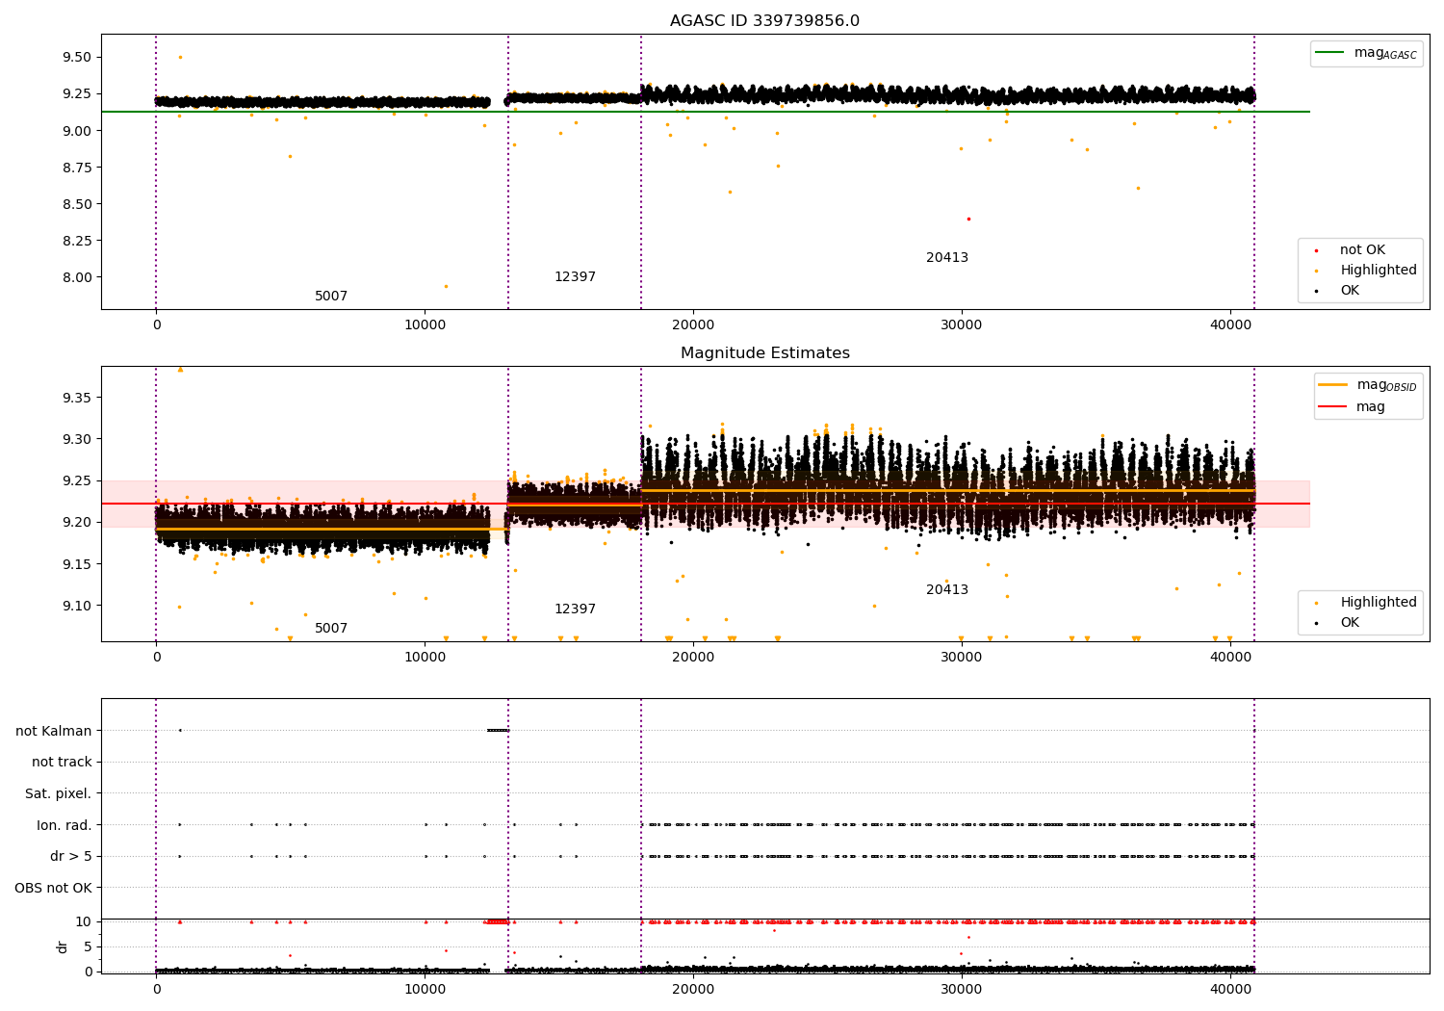Select 'not OK' entry in top plot legend
Screen dimensions: 1444x1011
[x=1362, y=250]
